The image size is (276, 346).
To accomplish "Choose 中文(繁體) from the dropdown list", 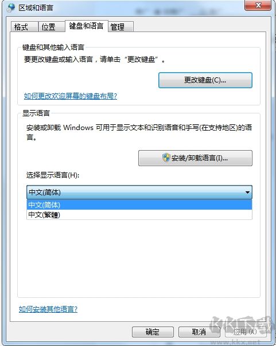I will point(139,214).
